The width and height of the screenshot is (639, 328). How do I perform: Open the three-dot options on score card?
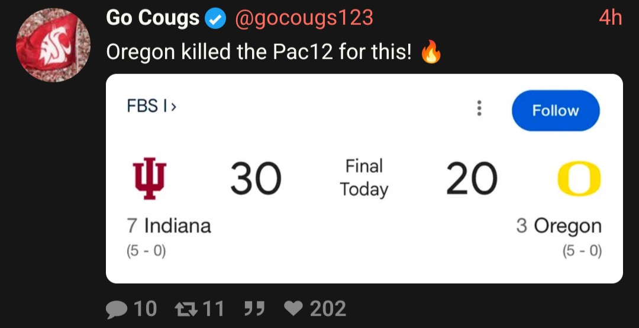click(x=479, y=108)
